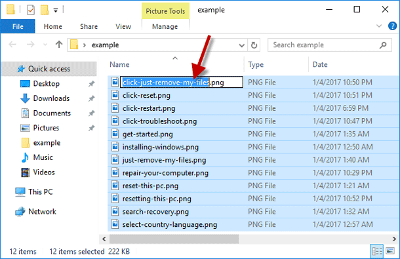Click the date 1/4/2017 6:59 PM
The image size is (400, 259).
click(x=340, y=108)
